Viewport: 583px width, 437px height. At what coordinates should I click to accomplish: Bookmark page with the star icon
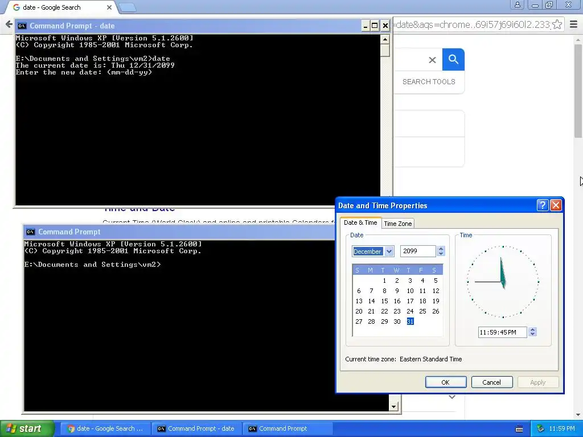(557, 24)
